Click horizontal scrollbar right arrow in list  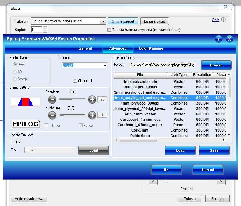pos(224,140)
